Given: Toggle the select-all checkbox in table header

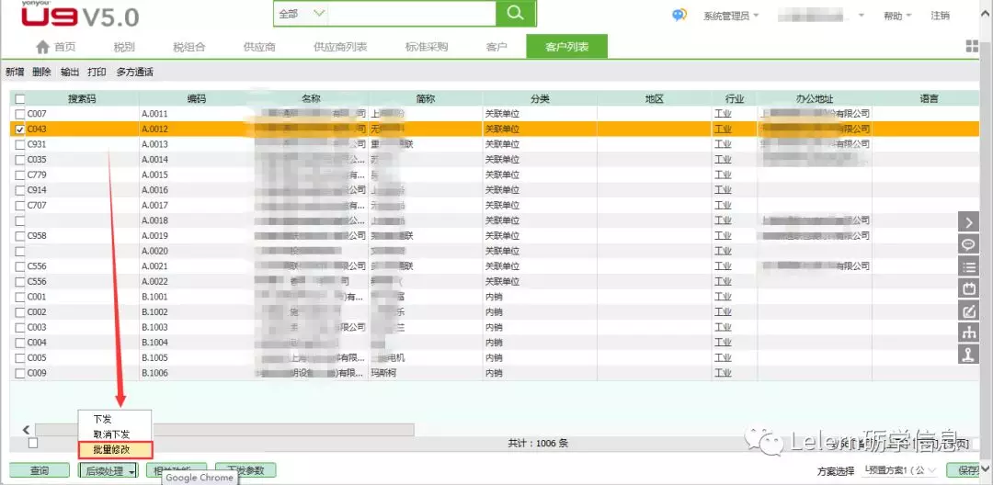Looking at the screenshot, I should click(x=20, y=99).
